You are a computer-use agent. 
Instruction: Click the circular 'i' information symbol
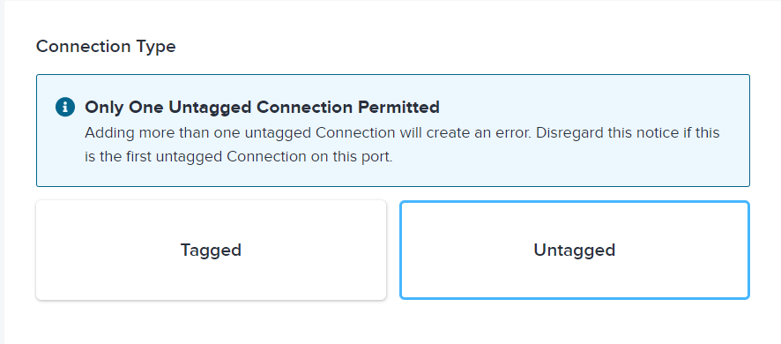64,108
